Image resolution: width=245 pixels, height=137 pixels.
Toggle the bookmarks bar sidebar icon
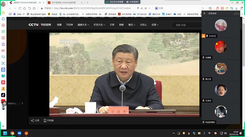pyautogui.click(x=10, y=14)
